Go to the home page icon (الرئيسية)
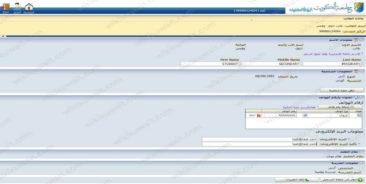This screenshot has width=366, height=184. coord(29,7)
